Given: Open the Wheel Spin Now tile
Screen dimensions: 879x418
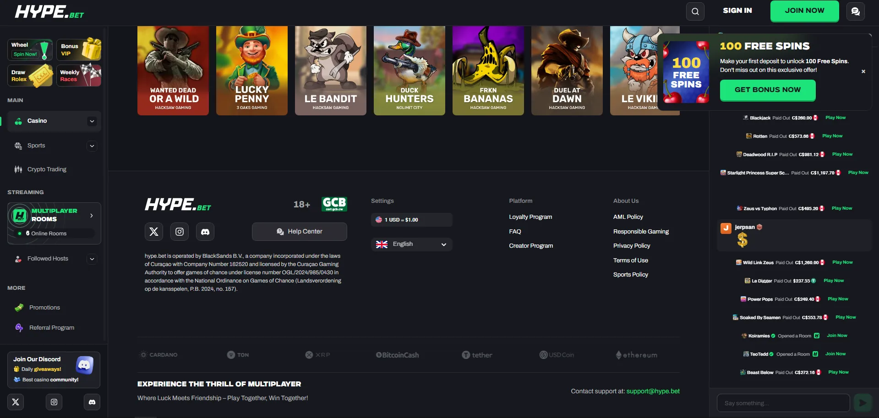Looking at the screenshot, I should click(30, 49).
